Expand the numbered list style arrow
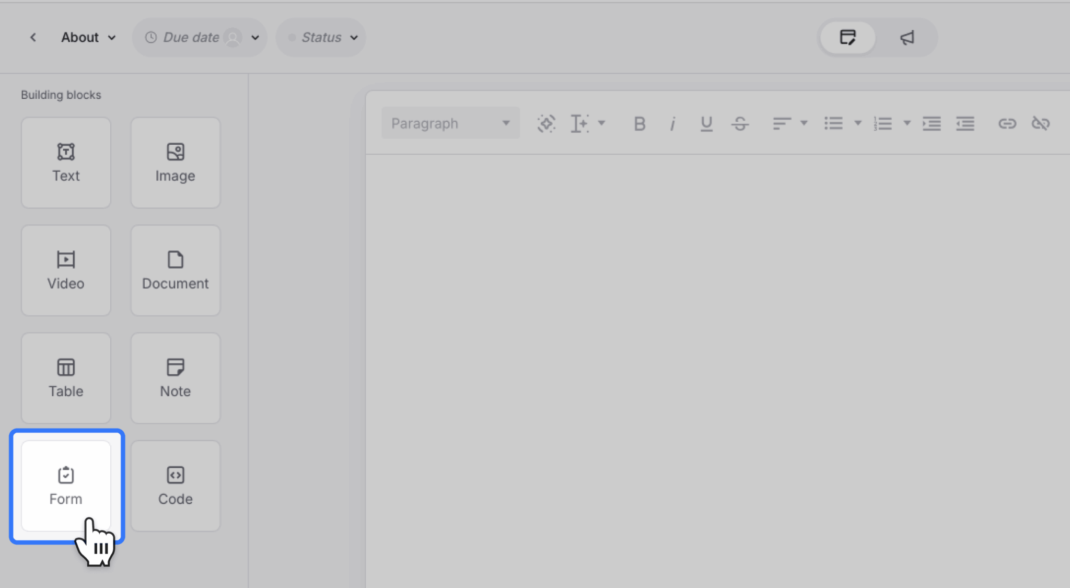Viewport: 1070px width, 588px height. [907, 123]
